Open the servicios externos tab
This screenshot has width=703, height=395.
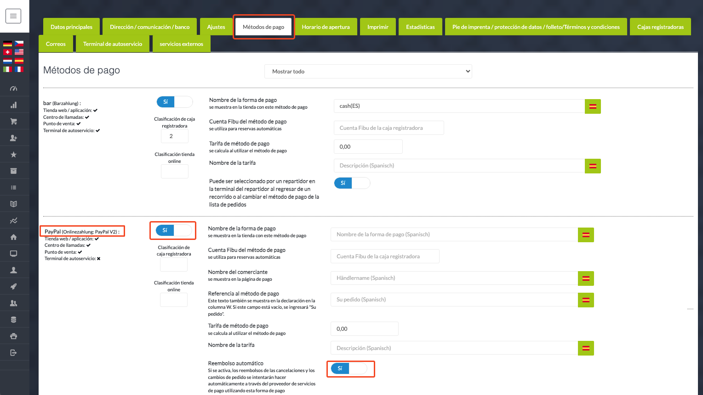click(181, 44)
